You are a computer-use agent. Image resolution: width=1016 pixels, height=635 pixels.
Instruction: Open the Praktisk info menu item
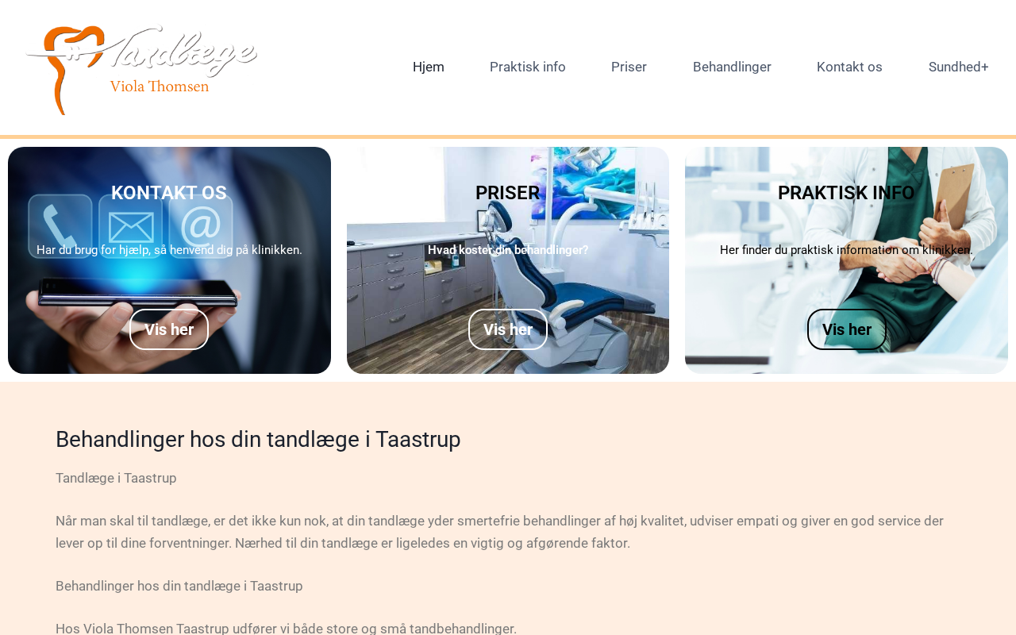[x=528, y=67]
